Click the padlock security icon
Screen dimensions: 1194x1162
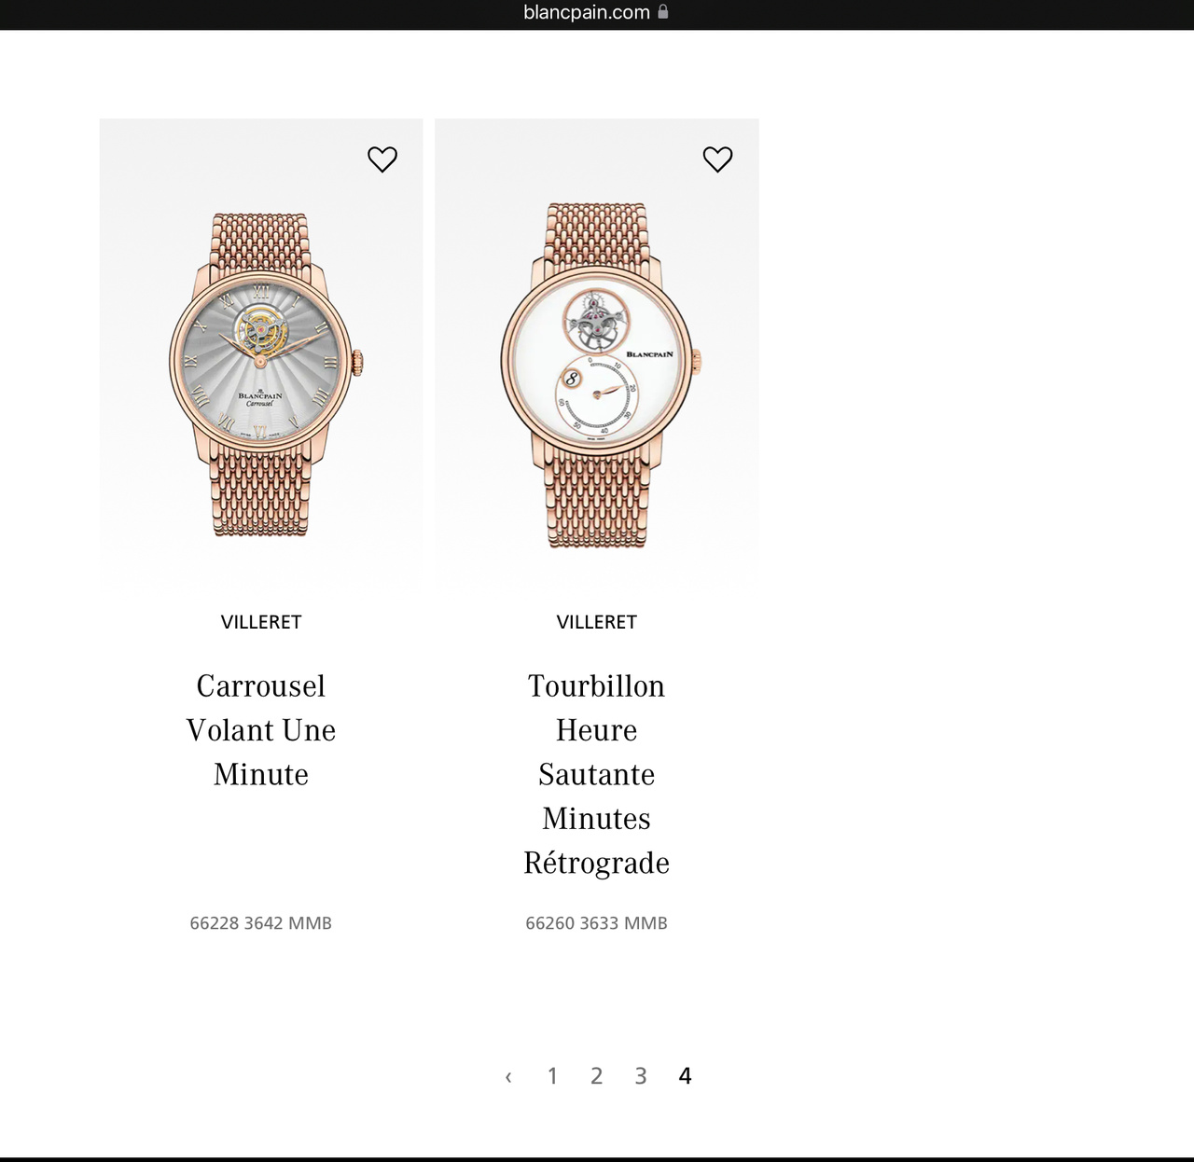pos(663,12)
